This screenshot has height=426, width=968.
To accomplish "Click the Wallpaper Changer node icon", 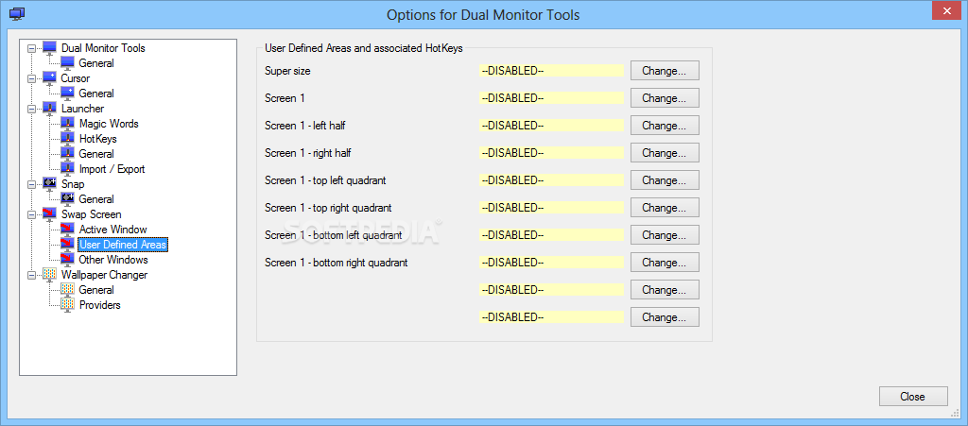I will (x=49, y=274).
